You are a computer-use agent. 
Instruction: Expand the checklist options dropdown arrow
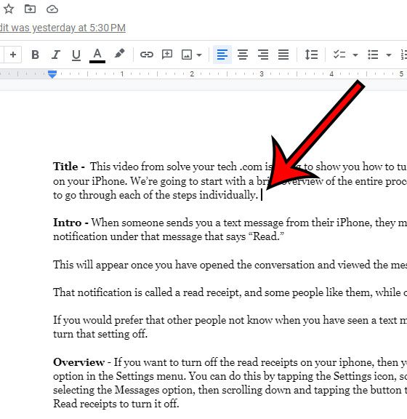[355, 55]
